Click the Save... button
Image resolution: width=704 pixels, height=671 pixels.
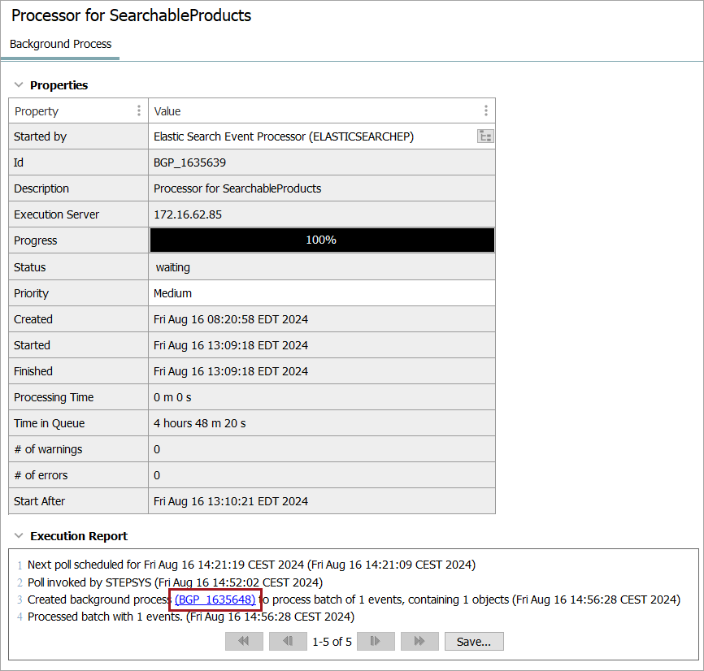(473, 642)
